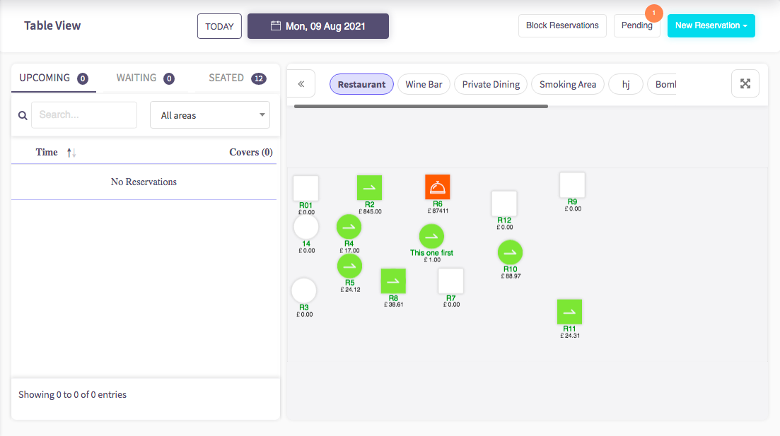Click the round green R4 table
This screenshot has height=436, width=780.
[349, 227]
